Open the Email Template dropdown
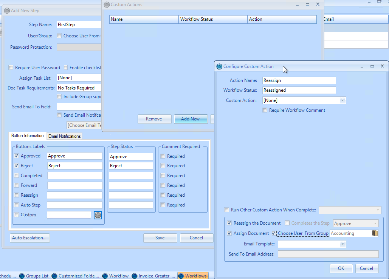The image size is (389, 279). pos(343,244)
